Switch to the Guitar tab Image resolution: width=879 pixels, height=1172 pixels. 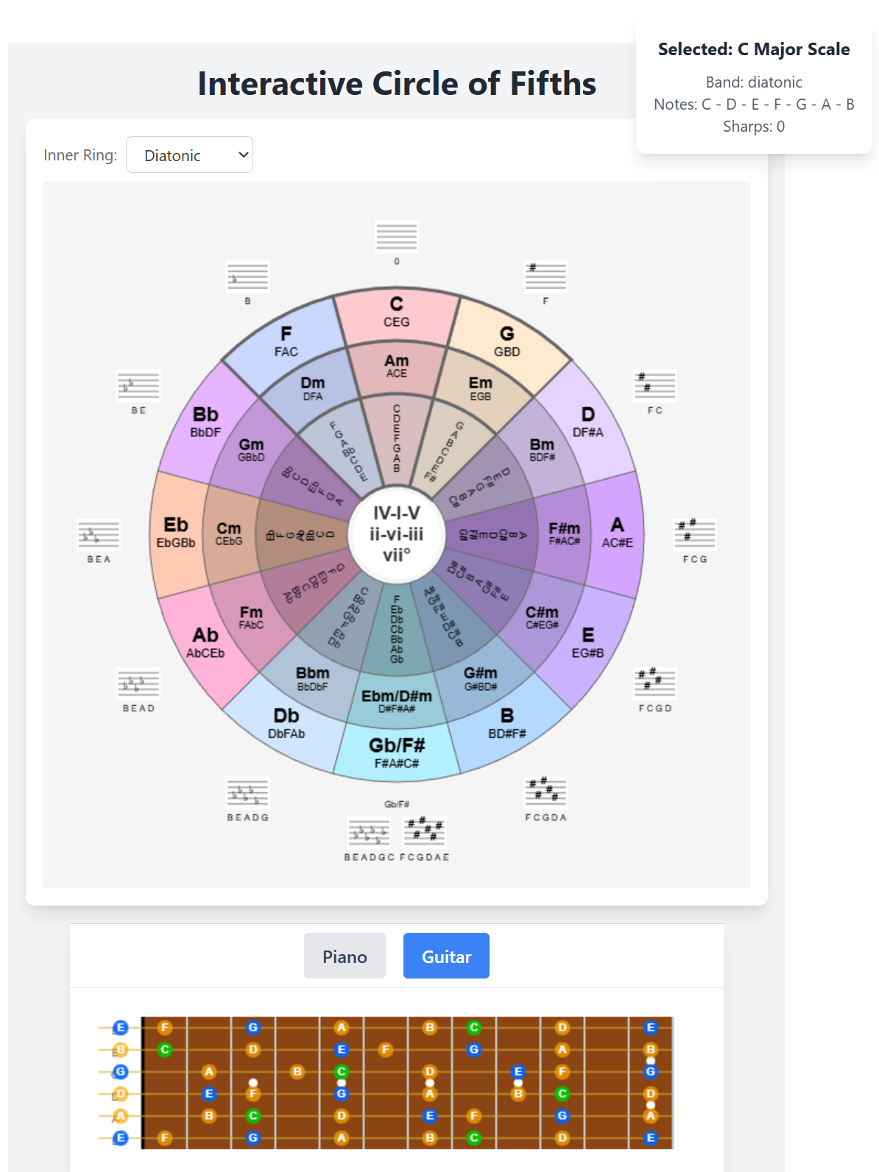(x=446, y=956)
